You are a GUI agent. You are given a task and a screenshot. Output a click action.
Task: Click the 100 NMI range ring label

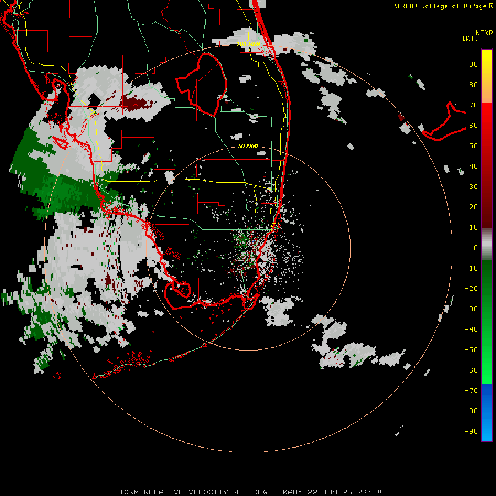pos(248,44)
